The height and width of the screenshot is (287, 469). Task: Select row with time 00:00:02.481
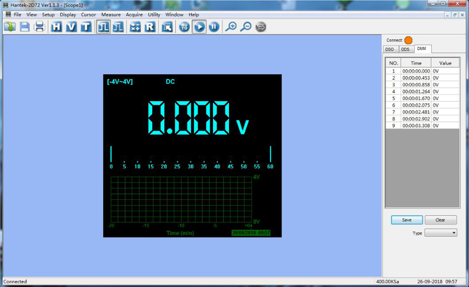pos(422,112)
